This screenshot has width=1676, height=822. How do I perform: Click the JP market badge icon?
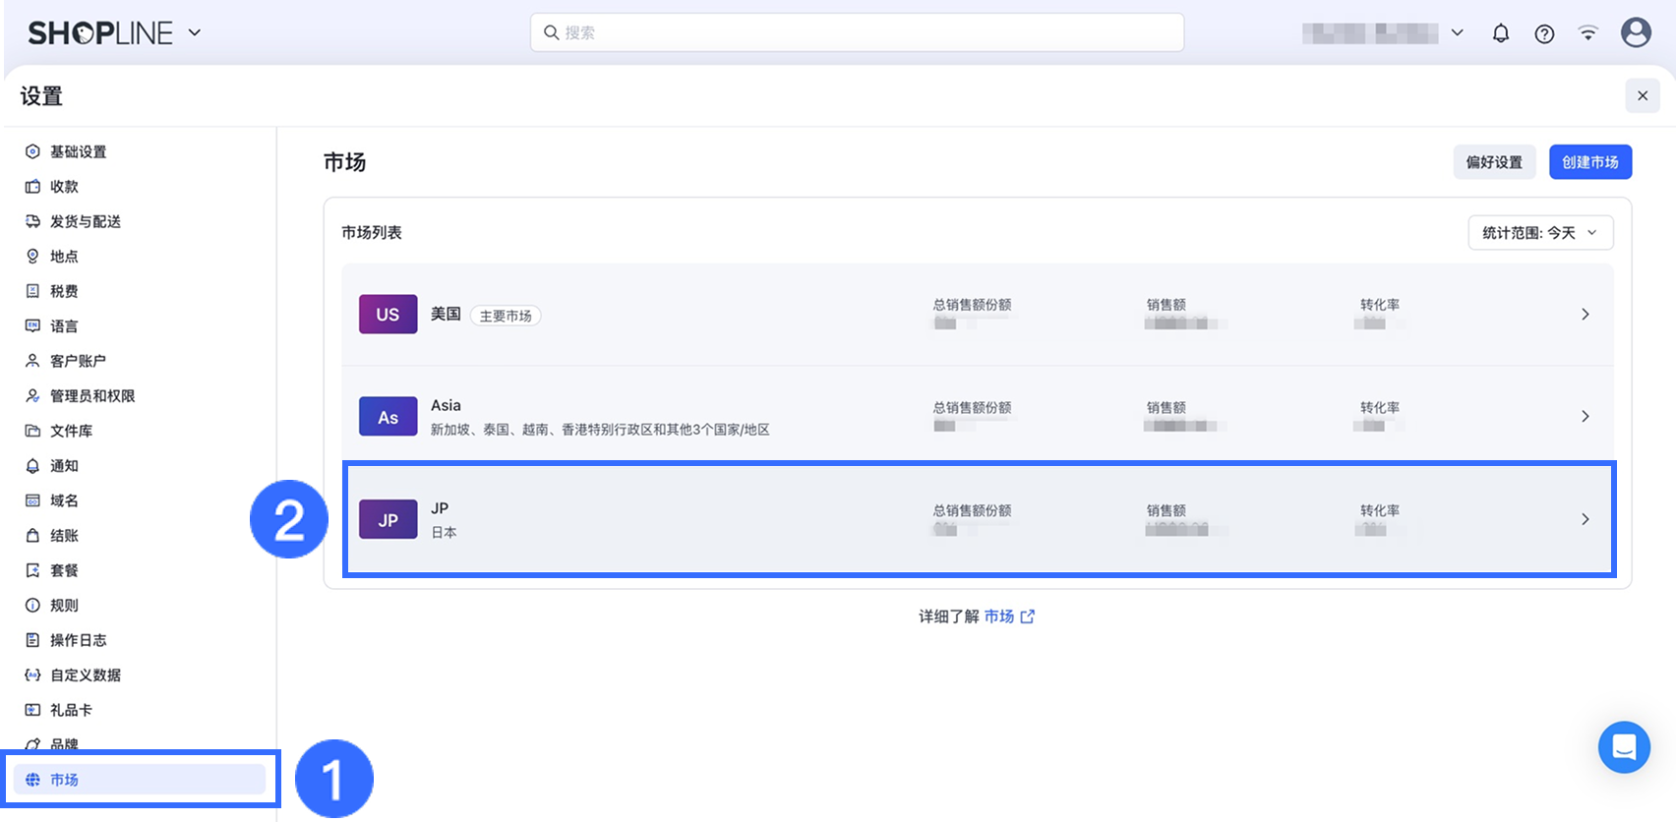point(388,519)
